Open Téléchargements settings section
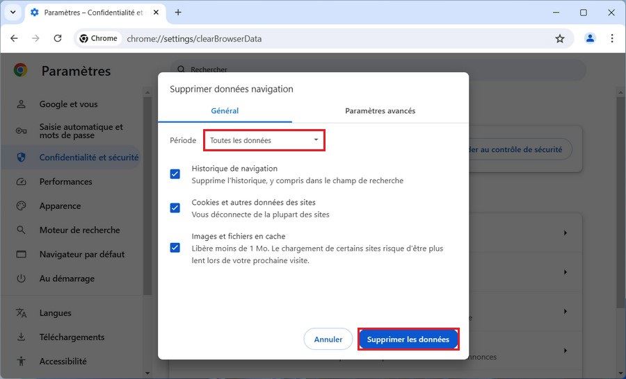This screenshot has width=626, height=379. point(71,337)
